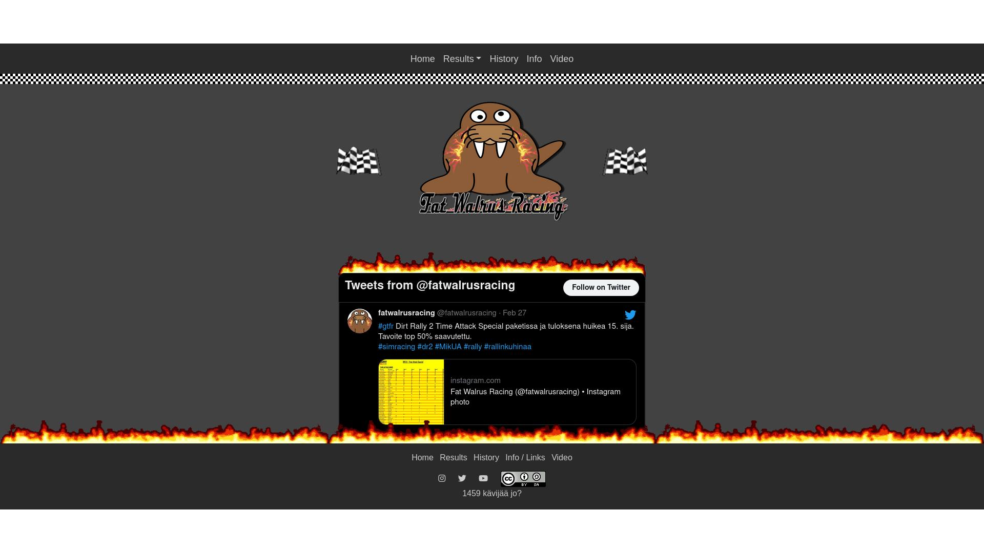Open the #rallinkuhinaa hashtag link
Image resolution: width=984 pixels, height=553 pixels.
[x=507, y=347]
